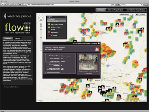The height and width of the screenshot is (112, 149).
Task: Click the black No Service swatch
Action: [x=49, y=35]
